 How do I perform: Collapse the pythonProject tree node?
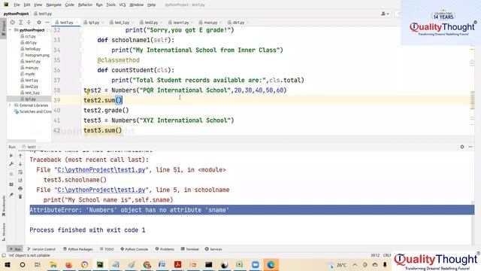[x=11, y=30]
